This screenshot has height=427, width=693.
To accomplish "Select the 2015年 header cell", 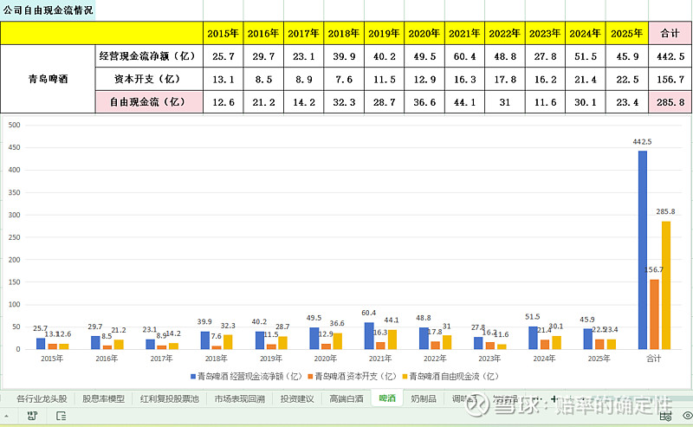I will click(223, 33).
